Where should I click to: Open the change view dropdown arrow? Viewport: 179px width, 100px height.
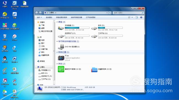point(132,17)
